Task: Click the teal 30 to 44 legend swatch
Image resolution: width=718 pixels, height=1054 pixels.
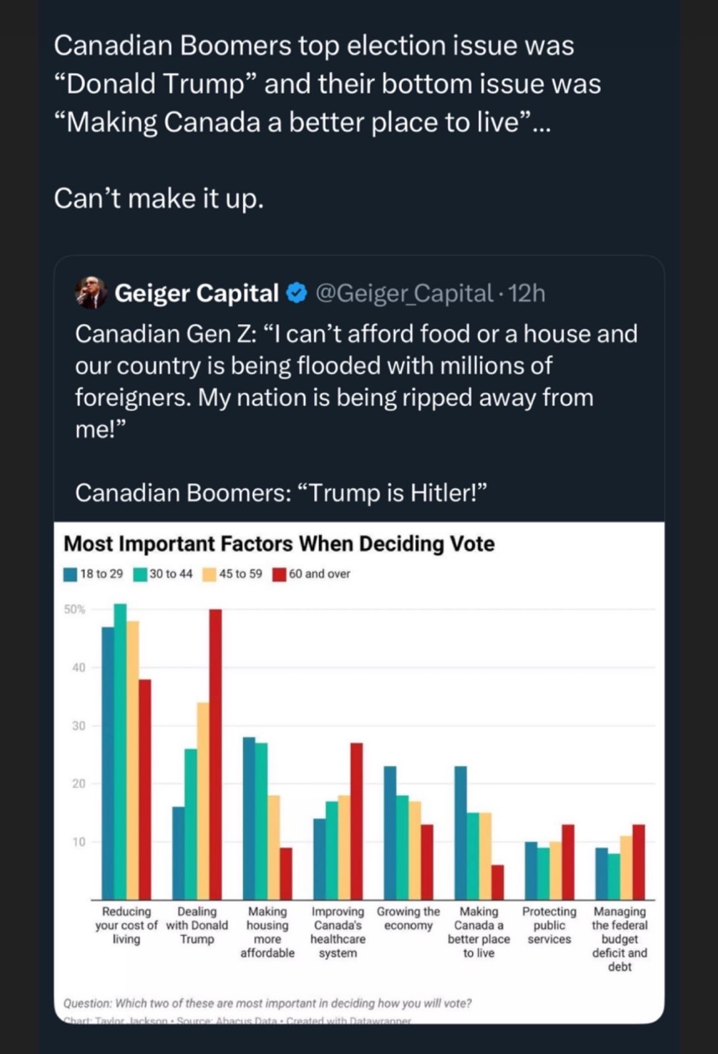Action: 140,574
